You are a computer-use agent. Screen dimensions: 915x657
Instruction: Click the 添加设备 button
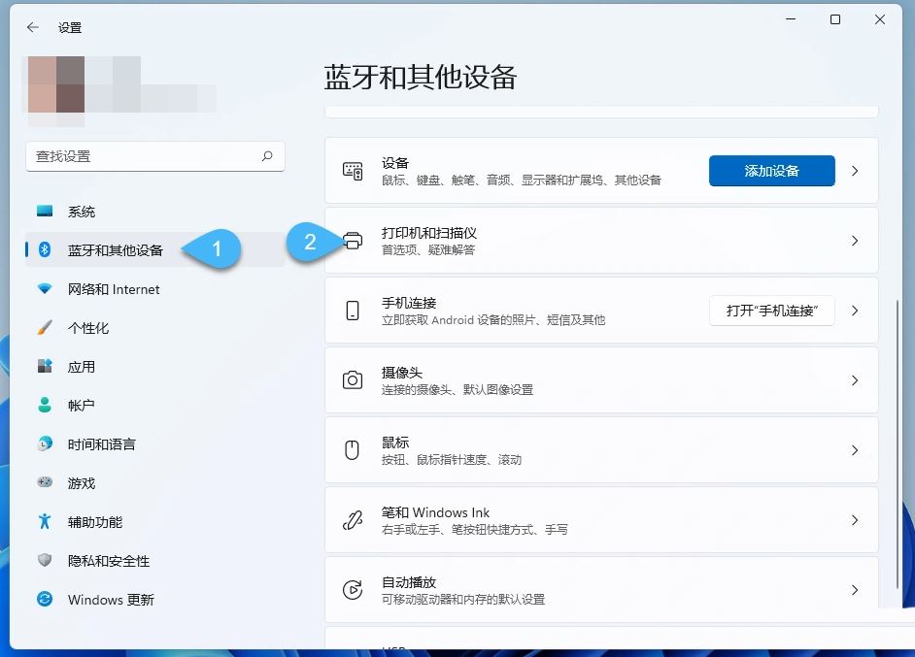(x=771, y=170)
